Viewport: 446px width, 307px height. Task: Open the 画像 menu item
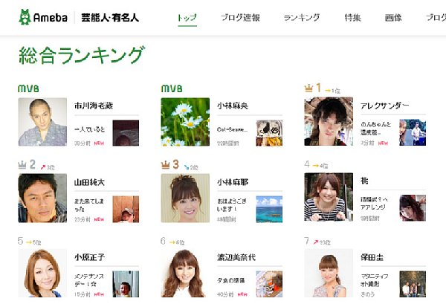[393, 18]
